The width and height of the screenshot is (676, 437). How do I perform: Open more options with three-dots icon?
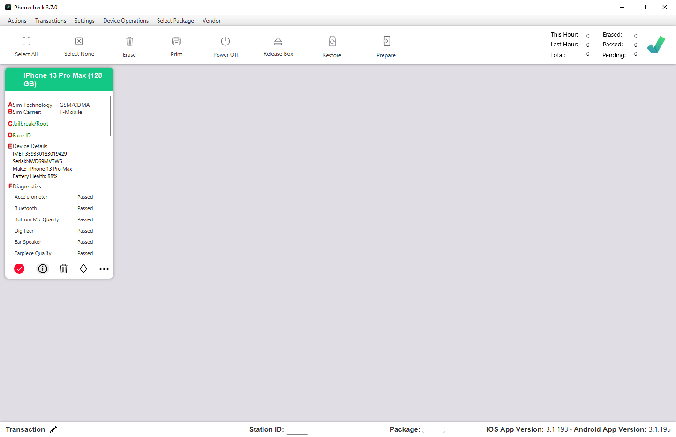[x=104, y=269]
